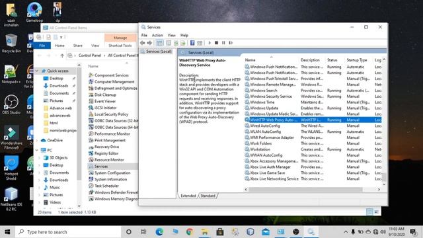Click the Windows Start button
Viewport: 423px width, 238px height.
point(7,232)
